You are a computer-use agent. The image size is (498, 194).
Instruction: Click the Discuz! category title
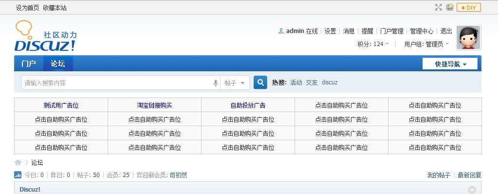(30, 190)
